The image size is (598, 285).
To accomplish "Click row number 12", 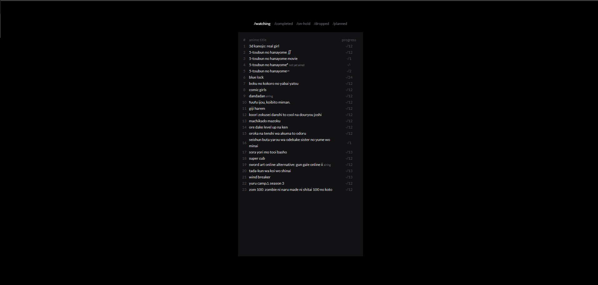I will pyautogui.click(x=244, y=115).
